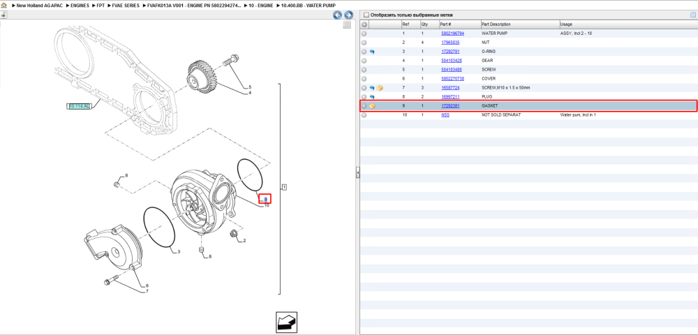The height and width of the screenshot is (335, 698).
Task: Sort by the Part Description column header
Action: click(520, 24)
